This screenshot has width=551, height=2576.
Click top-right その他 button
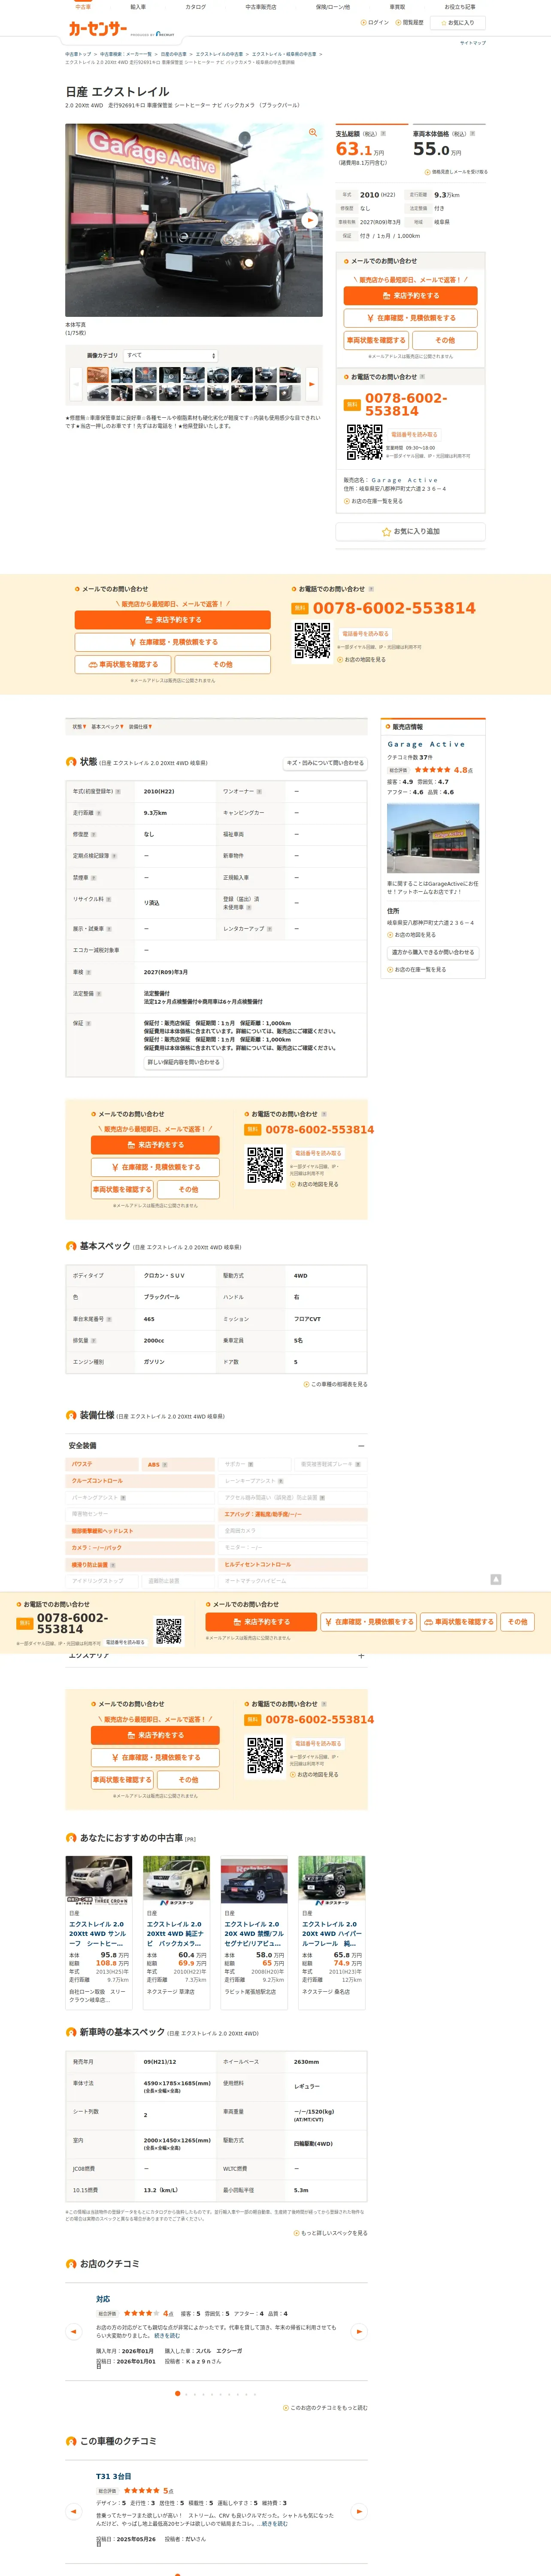(x=445, y=340)
